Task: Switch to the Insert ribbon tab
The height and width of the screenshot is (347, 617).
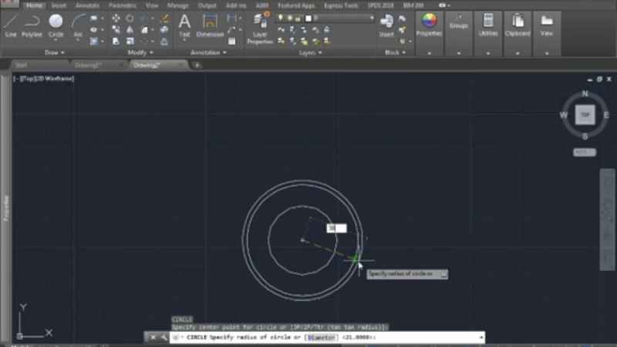Action: point(59,5)
